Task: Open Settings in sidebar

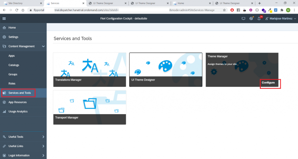Action: (23, 37)
